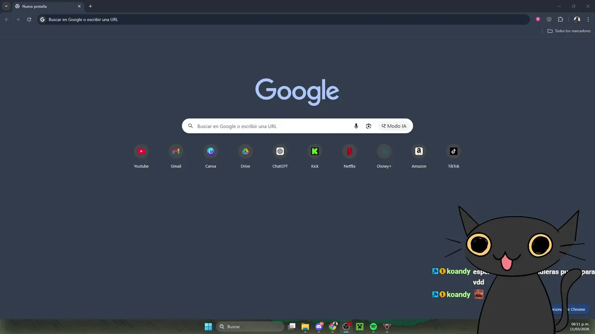Open a new tab with the plus button

(90, 6)
